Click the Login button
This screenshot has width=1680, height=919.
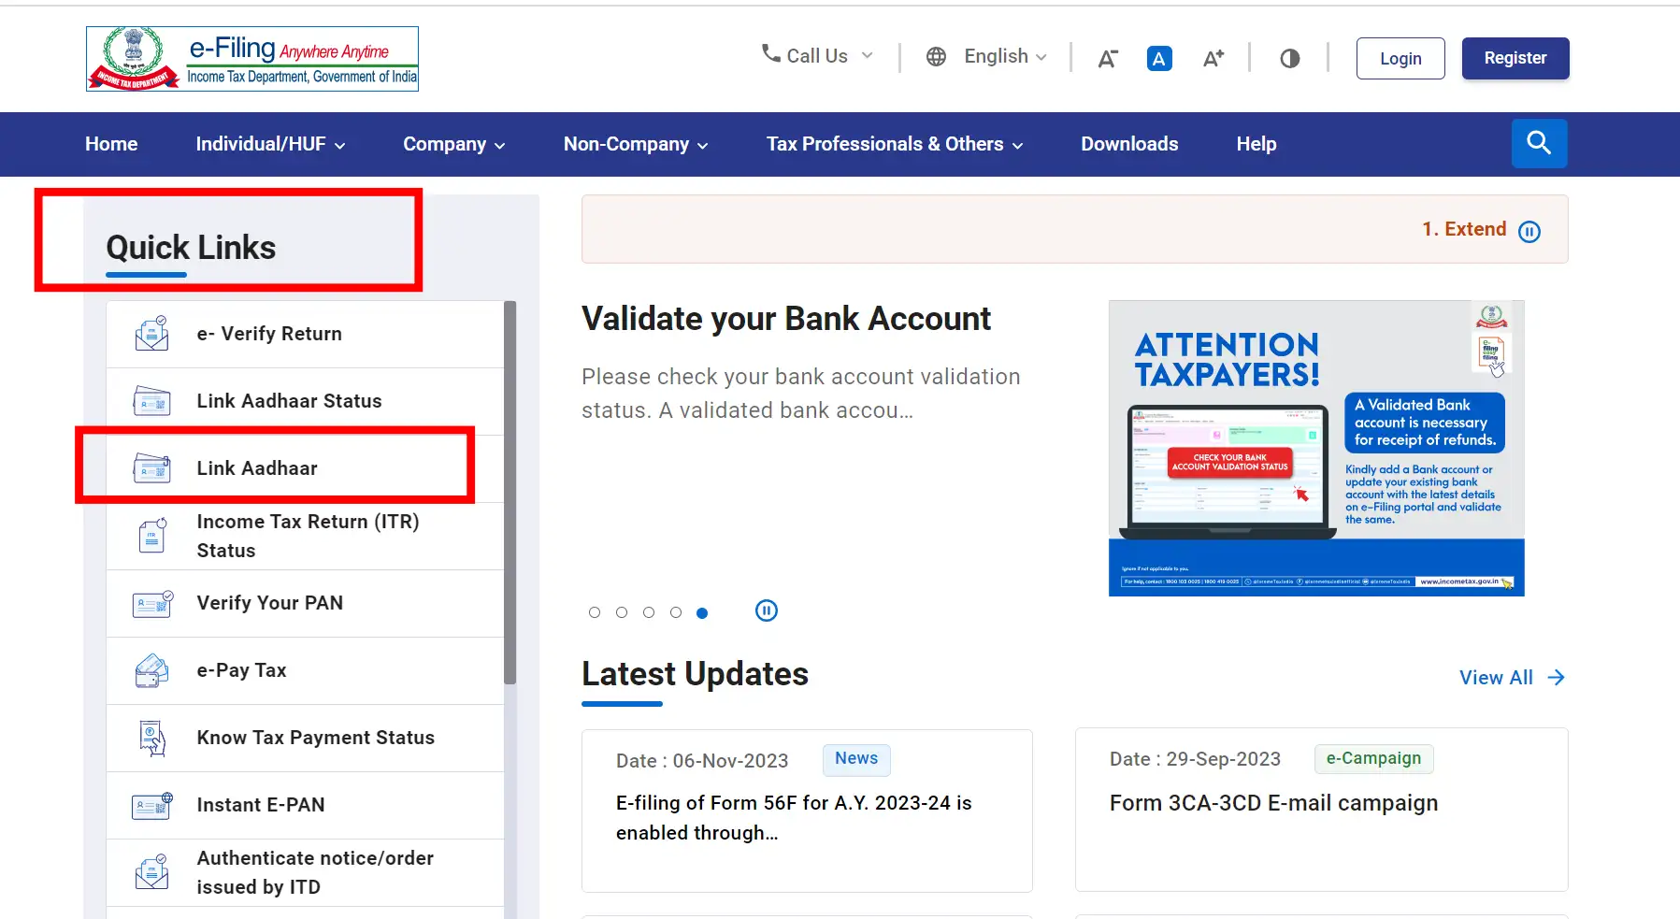pos(1400,58)
